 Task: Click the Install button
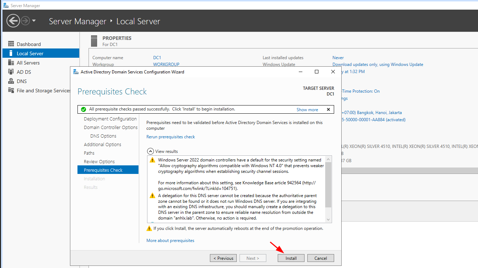[x=291, y=258]
